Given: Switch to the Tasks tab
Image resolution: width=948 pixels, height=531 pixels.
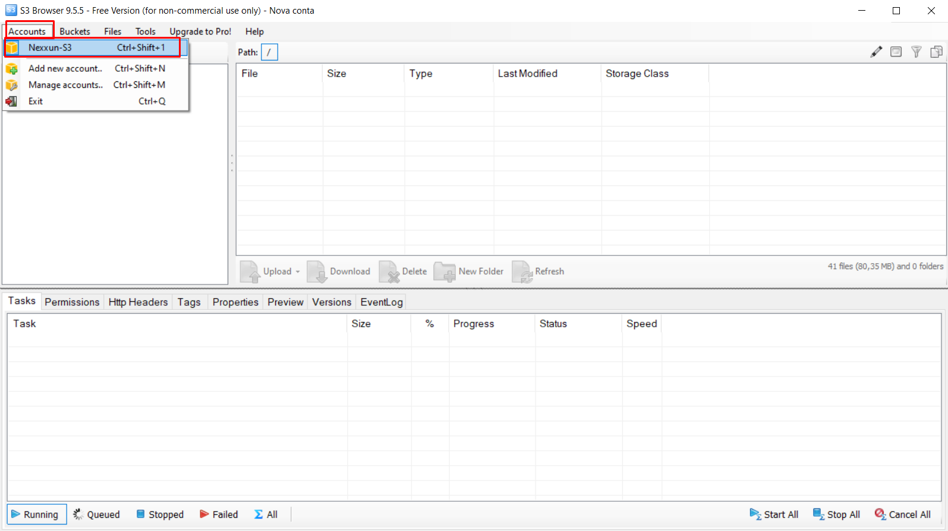Looking at the screenshot, I should (22, 301).
